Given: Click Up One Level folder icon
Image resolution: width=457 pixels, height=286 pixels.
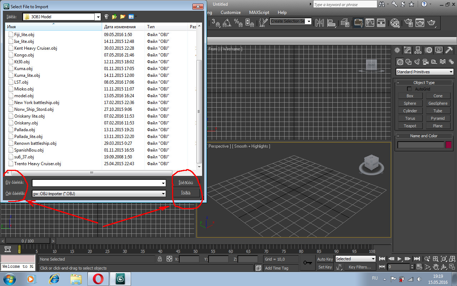Looking at the screenshot, I should pyautogui.click(x=115, y=17).
